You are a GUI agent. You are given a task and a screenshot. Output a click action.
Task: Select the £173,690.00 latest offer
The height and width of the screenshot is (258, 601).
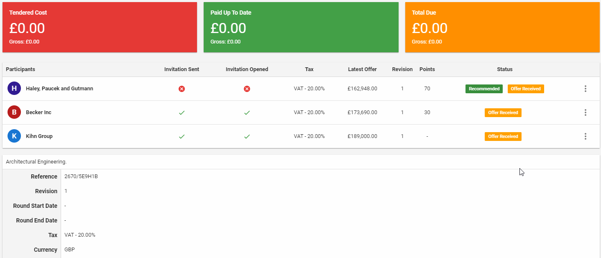tap(362, 112)
